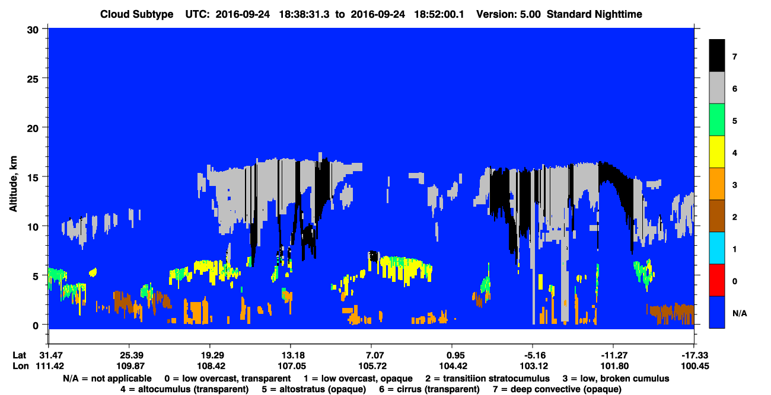The height and width of the screenshot is (395, 771).
Task: Click the brown stratocumulus patch near latitude -17.33
Action: tap(672, 313)
